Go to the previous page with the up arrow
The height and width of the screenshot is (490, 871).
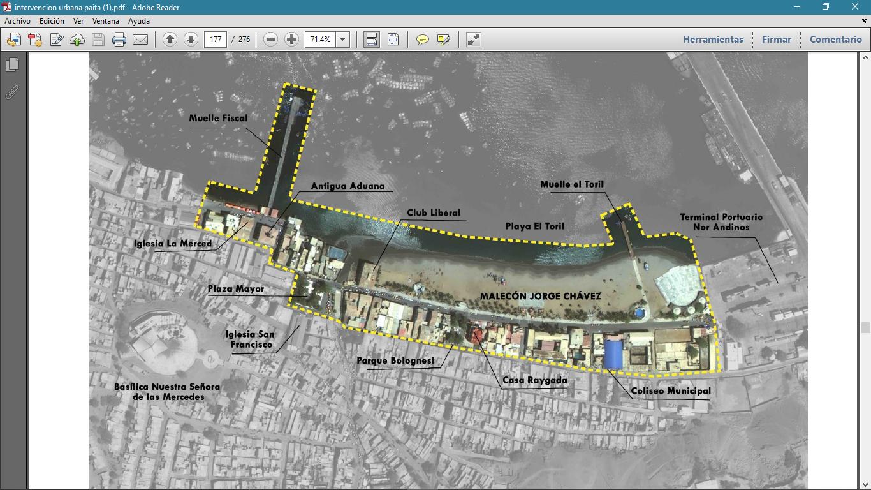[x=170, y=40]
